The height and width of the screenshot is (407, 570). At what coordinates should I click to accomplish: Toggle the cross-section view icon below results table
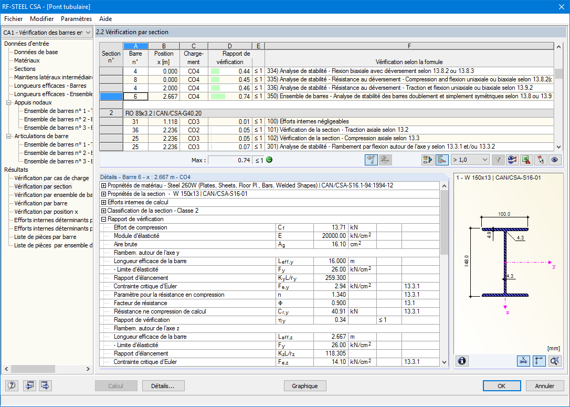[x=371, y=160]
